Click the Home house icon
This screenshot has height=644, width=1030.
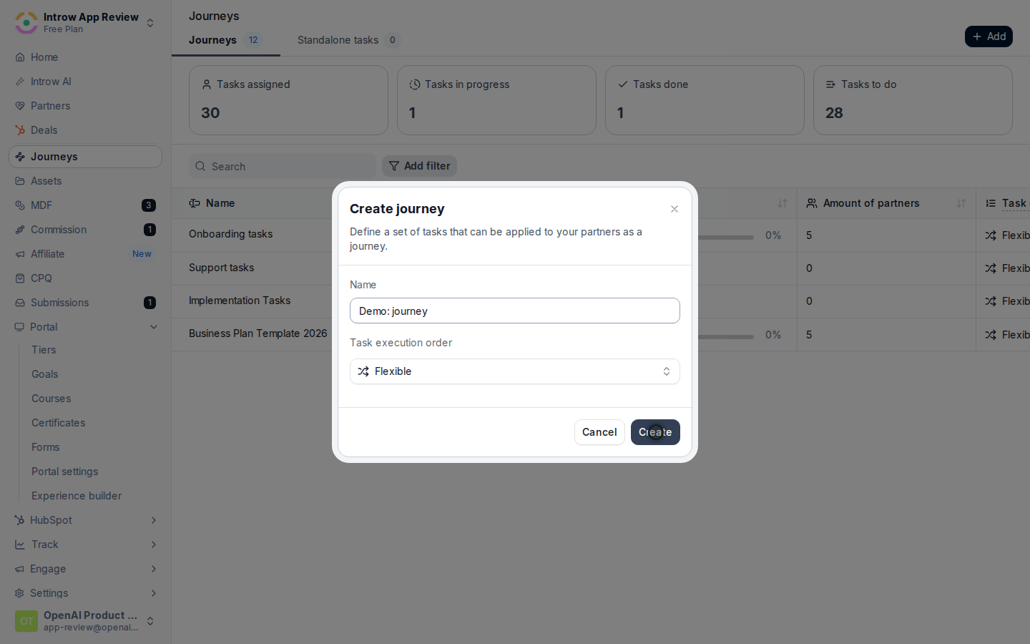tap(20, 57)
